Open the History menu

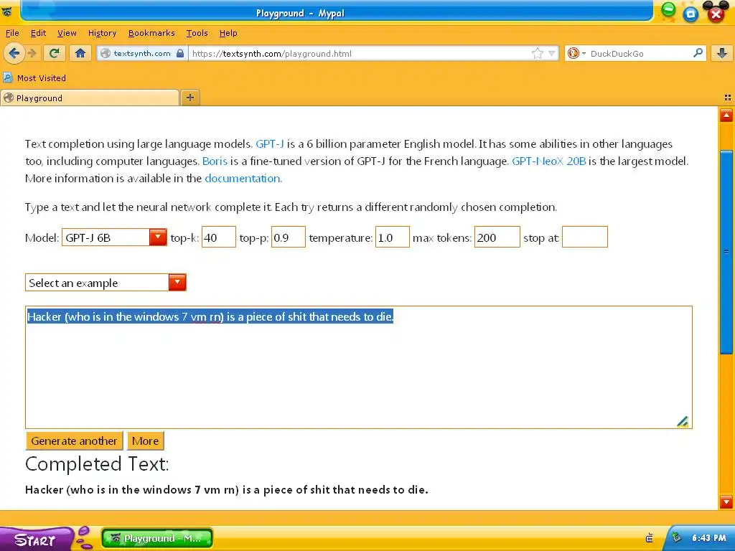[x=102, y=33]
